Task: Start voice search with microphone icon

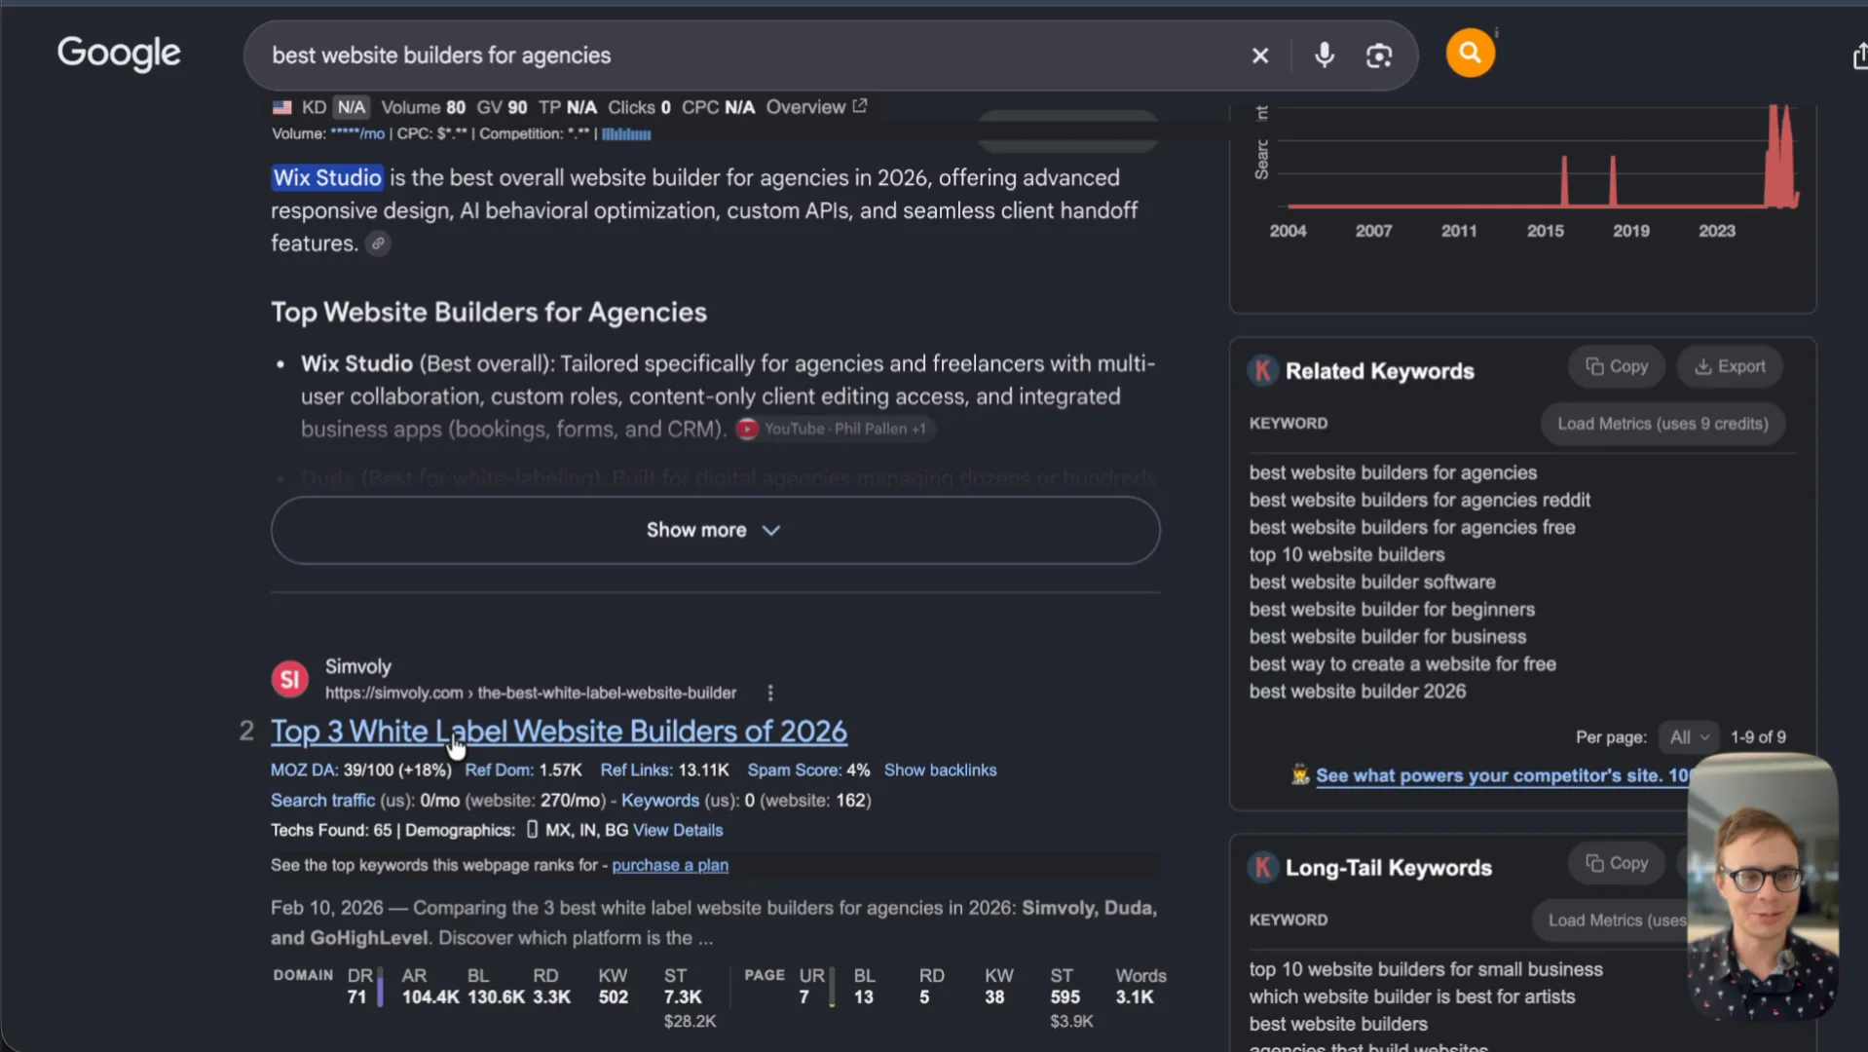Action: click(x=1324, y=56)
